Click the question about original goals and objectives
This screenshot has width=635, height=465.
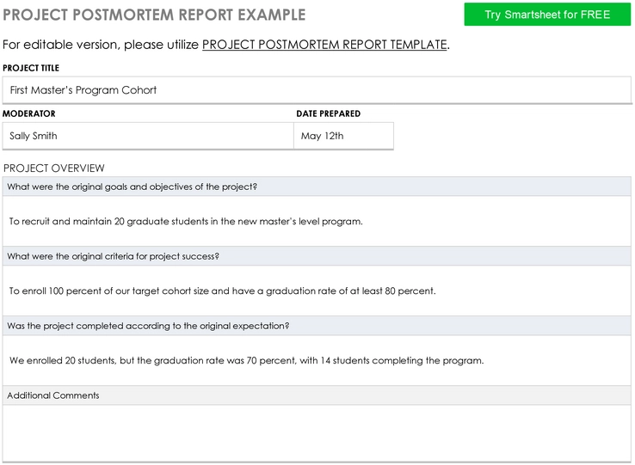[317, 187]
